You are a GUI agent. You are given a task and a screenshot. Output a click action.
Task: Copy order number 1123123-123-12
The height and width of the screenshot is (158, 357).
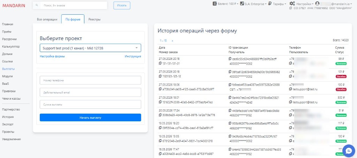click(x=160, y=76)
